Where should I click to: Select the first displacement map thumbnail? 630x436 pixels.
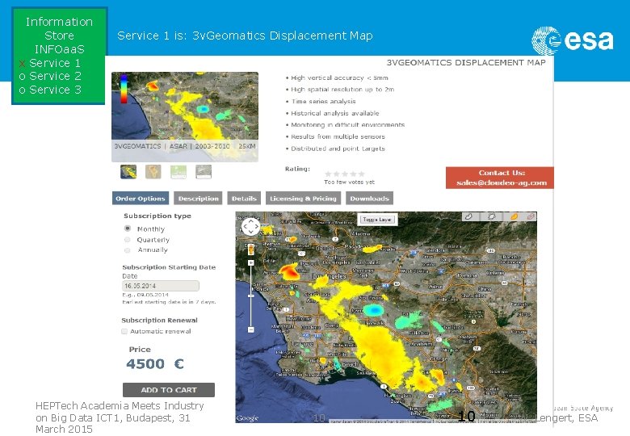pyautogui.click(x=128, y=172)
